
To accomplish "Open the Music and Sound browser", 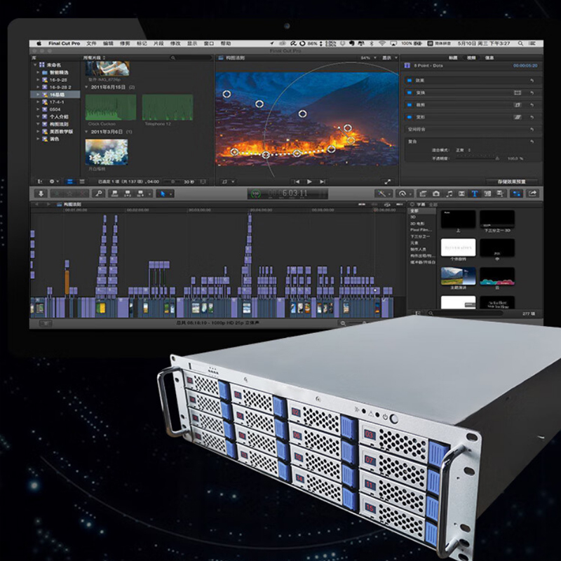I will click(x=449, y=194).
